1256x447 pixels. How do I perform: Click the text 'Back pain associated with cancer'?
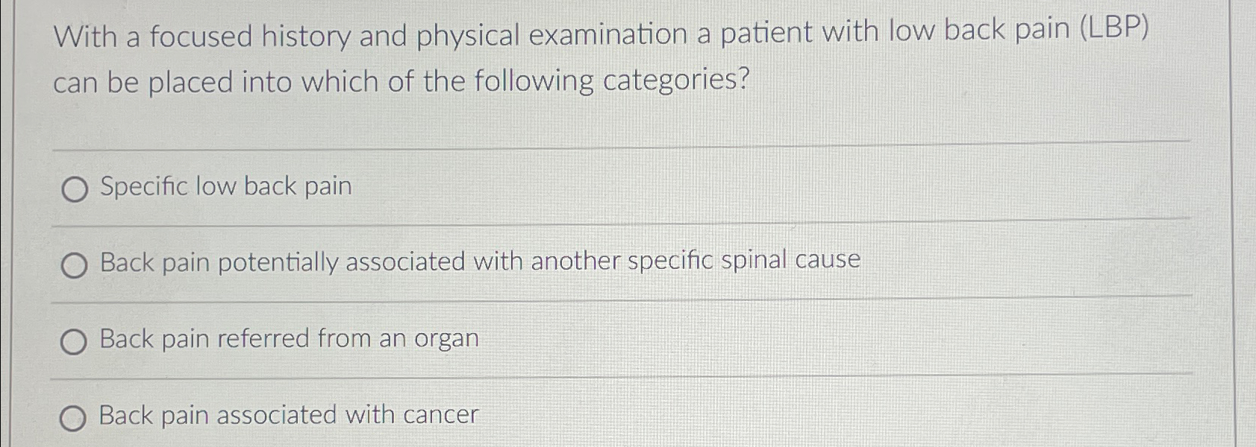point(290,416)
